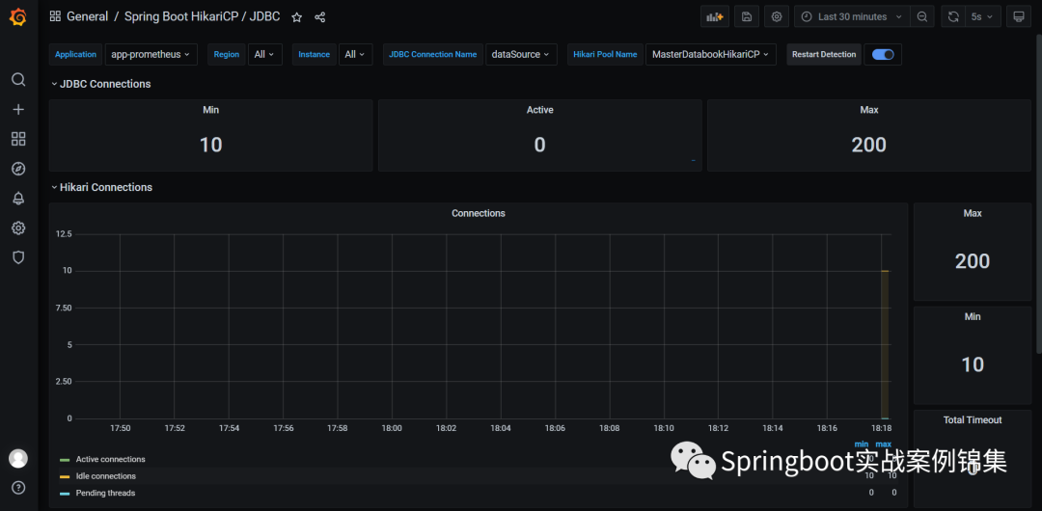This screenshot has width=1042, height=511.
Task: Click the 200 value in JDBC Max panel
Action: coord(869,145)
